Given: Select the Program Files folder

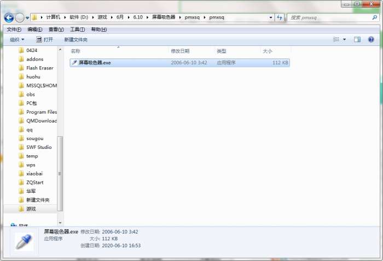Looking at the screenshot, I should coord(42,112).
